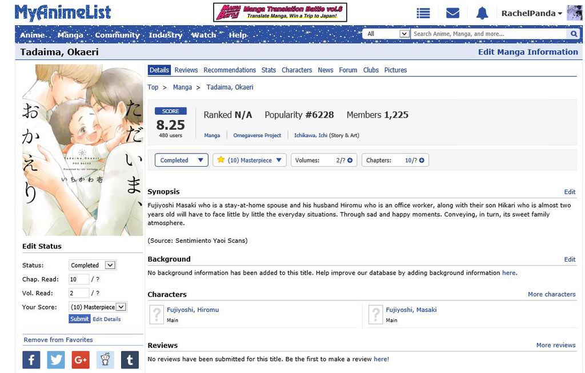Image resolution: width=585 pixels, height=373 pixels.
Task: Share on Facebook icon
Action: click(31, 360)
